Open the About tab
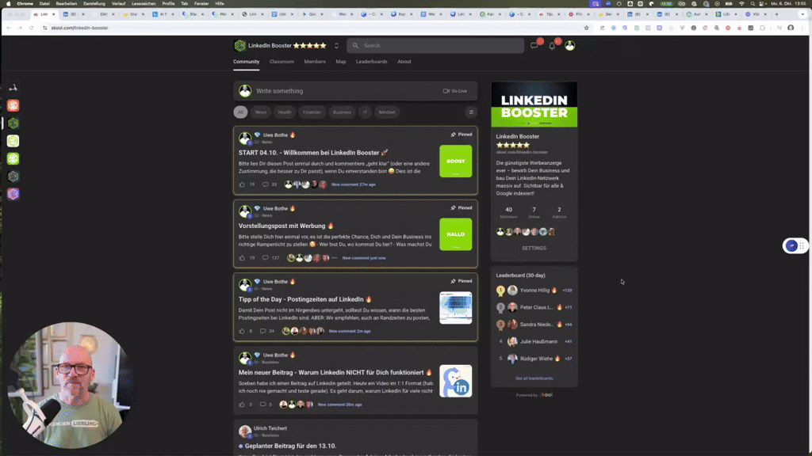The width and height of the screenshot is (812, 456). point(404,62)
